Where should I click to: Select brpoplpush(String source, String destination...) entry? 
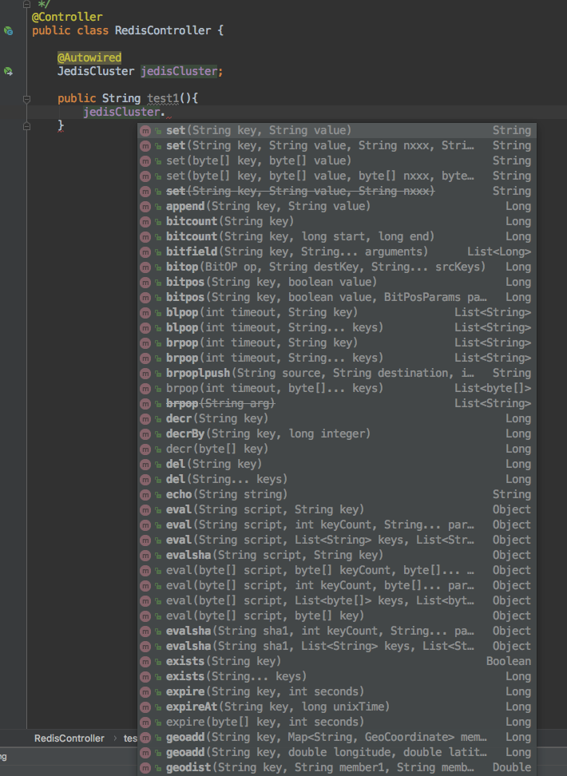pos(337,373)
